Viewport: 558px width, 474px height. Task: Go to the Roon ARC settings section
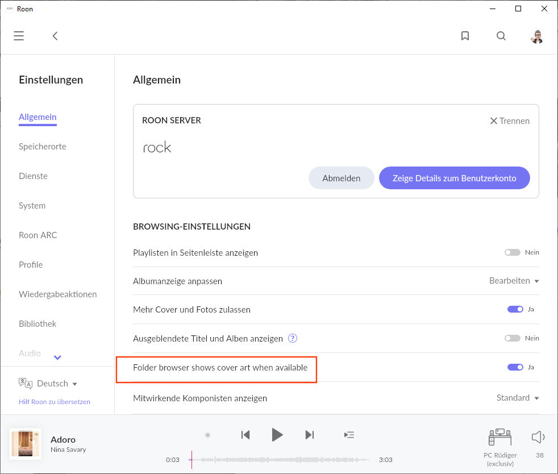[x=38, y=235]
